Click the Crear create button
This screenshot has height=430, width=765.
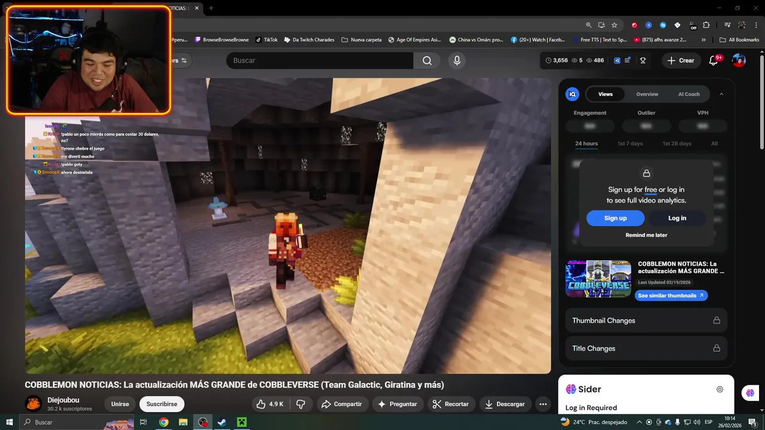681,60
